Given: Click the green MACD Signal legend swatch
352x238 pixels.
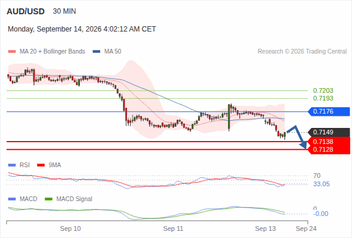Looking at the screenshot, I should (x=48, y=199).
